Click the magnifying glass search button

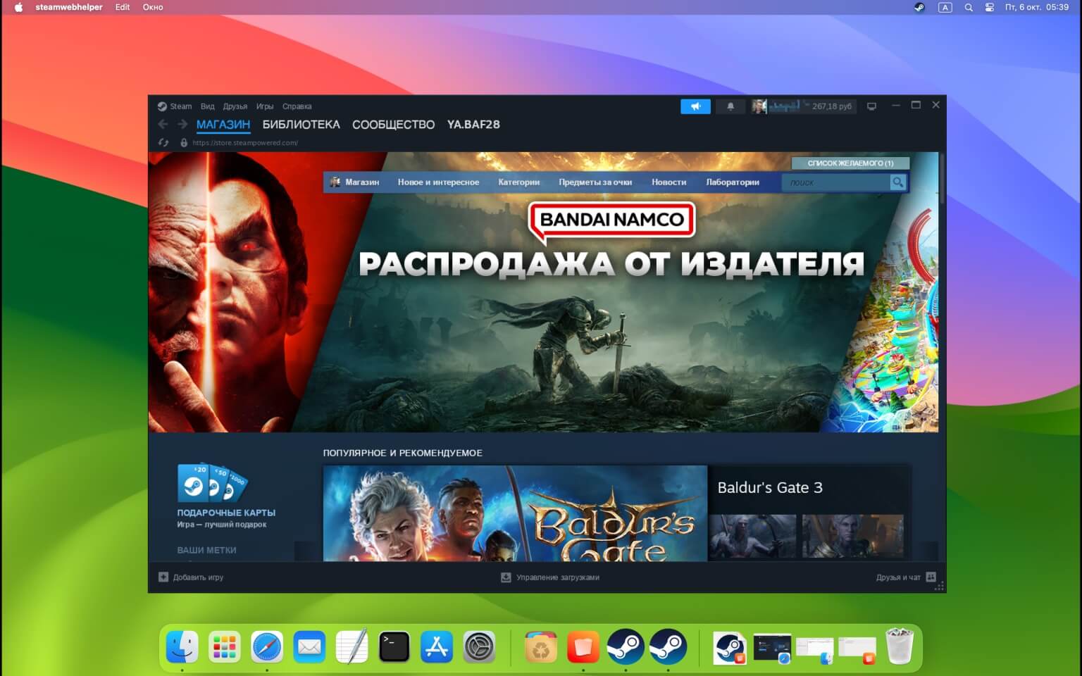tap(897, 182)
